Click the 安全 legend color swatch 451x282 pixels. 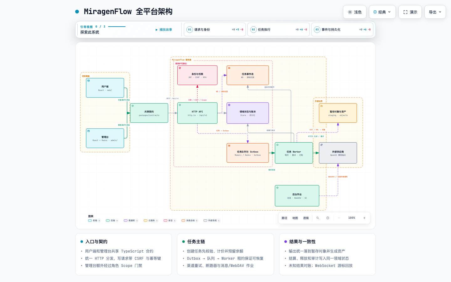coord(165,221)
